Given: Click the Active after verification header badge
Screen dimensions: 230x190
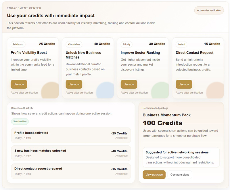Looking at the screenshot, I should click(x=209, y=10).
